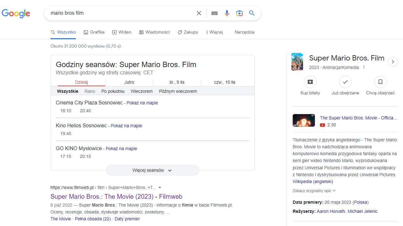Toggle Chcę obejrzeć for the movie

tap(380, 81)
